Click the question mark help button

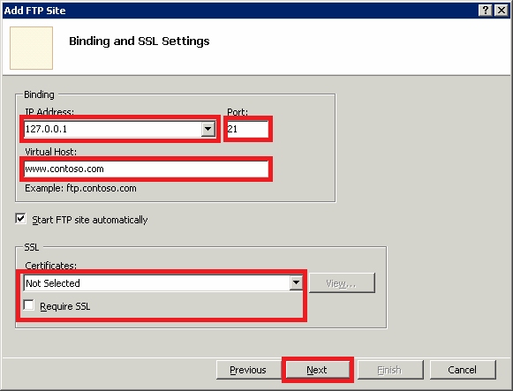click(486, 11)
